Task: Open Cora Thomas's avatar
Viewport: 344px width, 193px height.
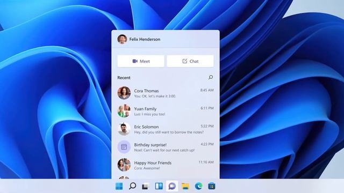Action: (124, 93)
